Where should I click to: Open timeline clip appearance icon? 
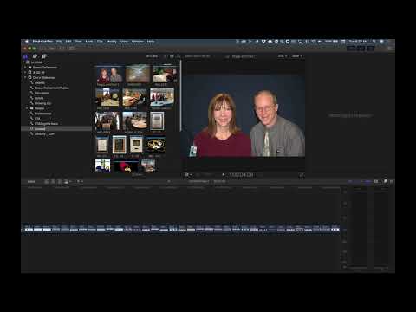coord(376,181)
